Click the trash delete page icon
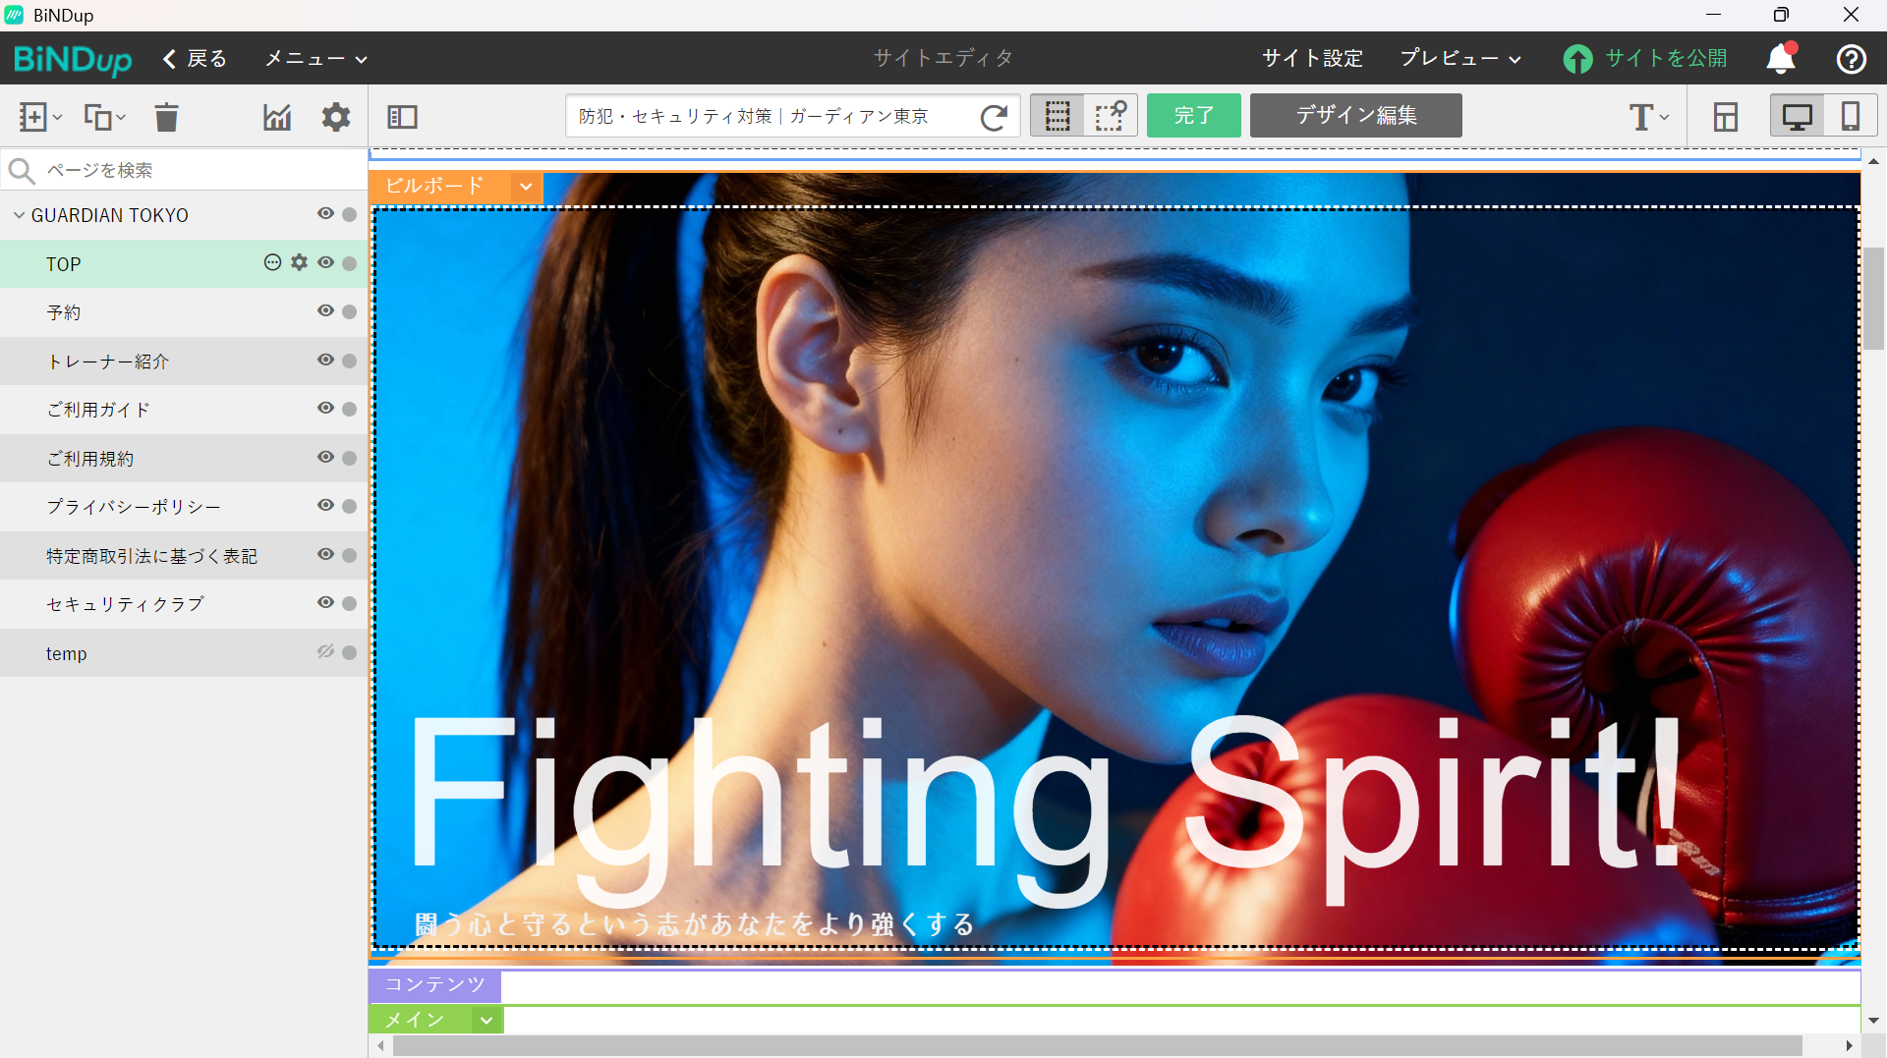The height and width of the screenshot is (1058, 1887). coord(166,117)
